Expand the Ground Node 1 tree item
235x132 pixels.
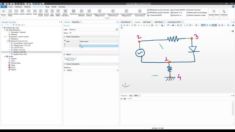pyautogui.click(x=10, y=43)
